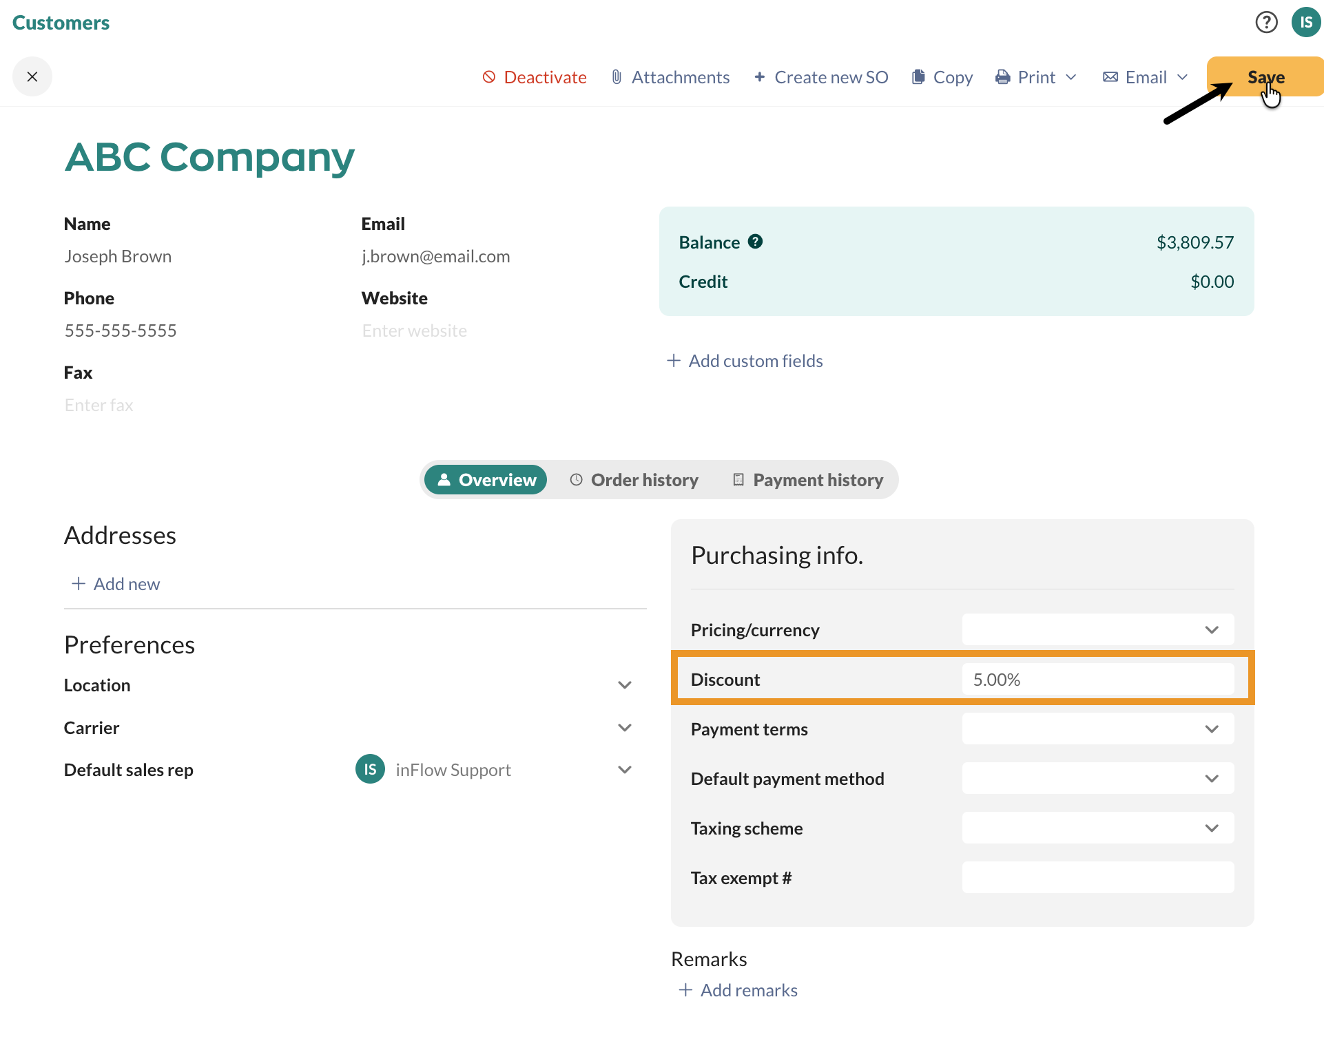Click the Attachments paperclip icon
The width and height of the screenshot is (1324, 1037).
(616, 76)
